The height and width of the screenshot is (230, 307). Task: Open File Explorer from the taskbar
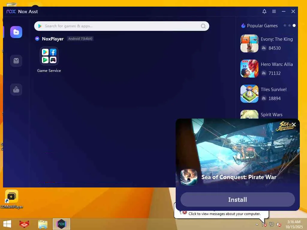click(x=43, y=224)
